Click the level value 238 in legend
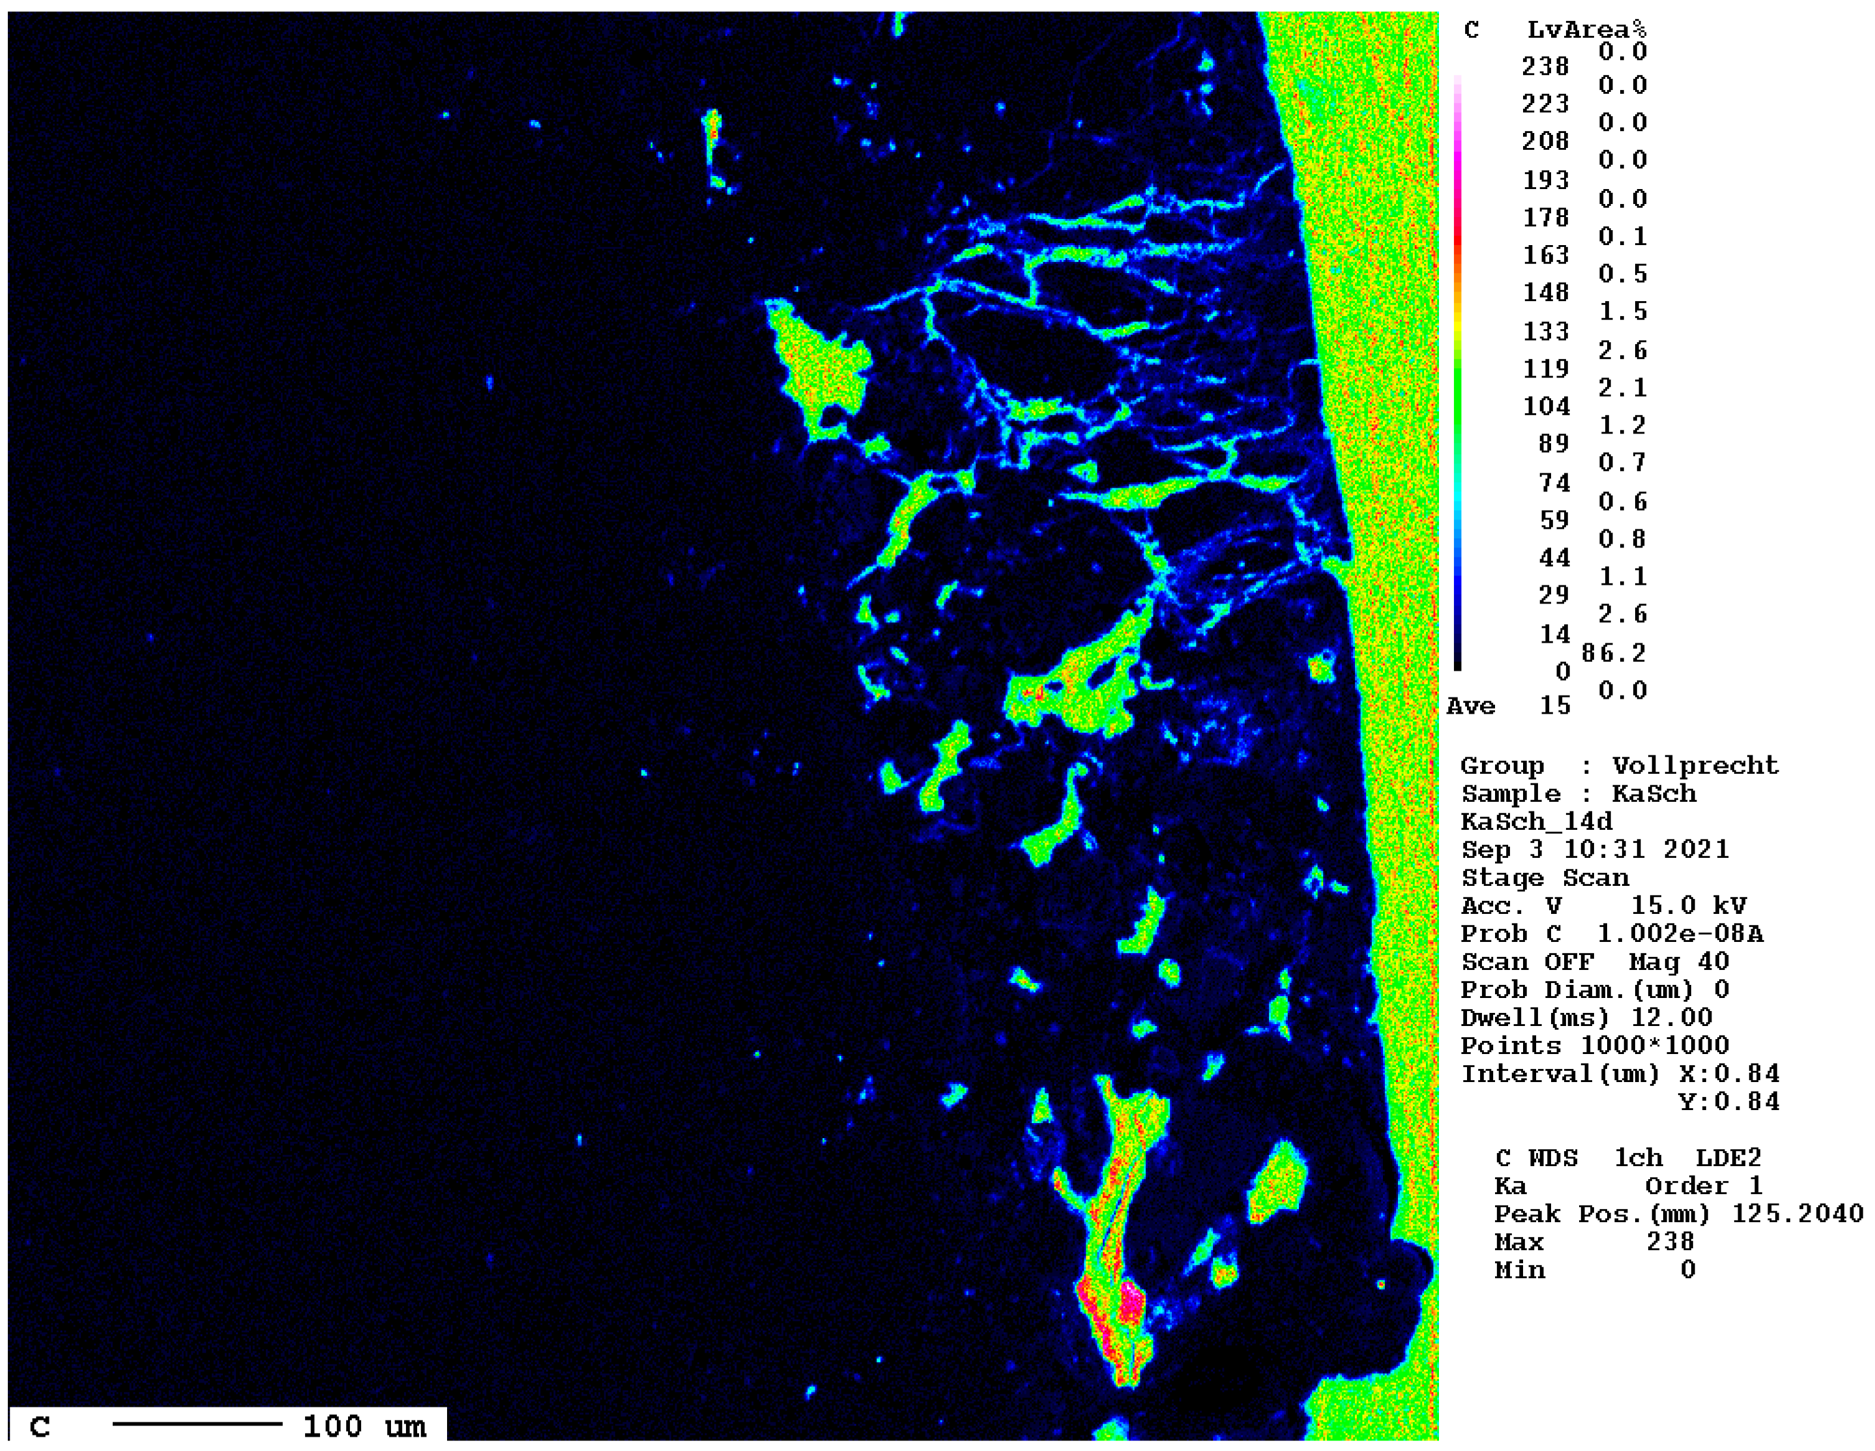The image size is (1875, 1451). 1545,66
